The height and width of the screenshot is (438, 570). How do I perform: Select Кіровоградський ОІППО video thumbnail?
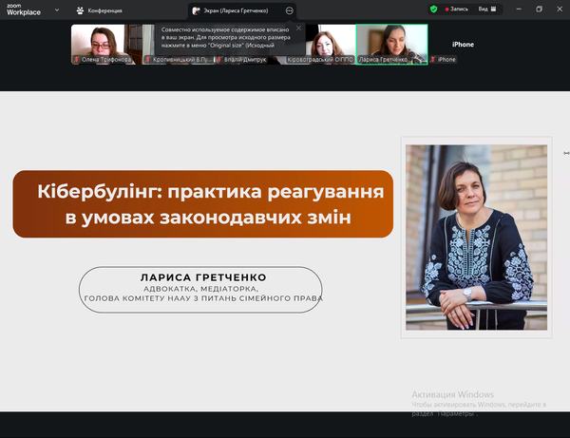319,43
